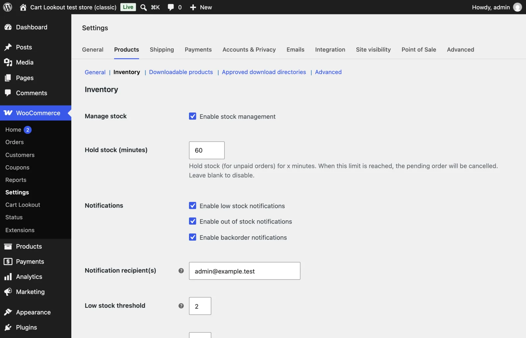Open the Emails settings tab
This screenshot has width=526, height=338.
click(296, 50)
